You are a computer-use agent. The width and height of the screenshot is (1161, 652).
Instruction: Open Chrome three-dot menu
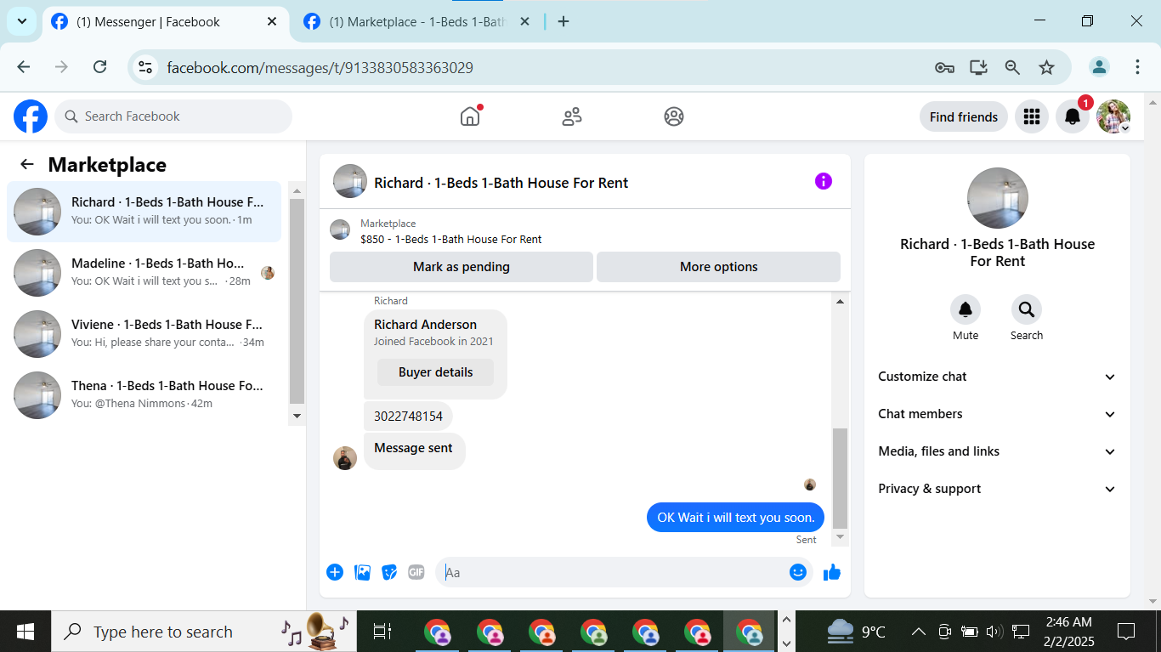(x=1137, y=67)
